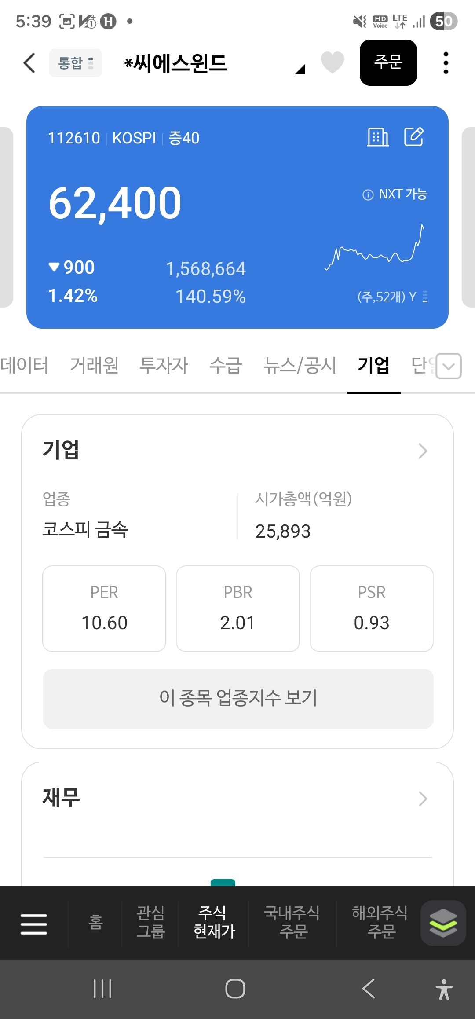Tap the memo edit pencil icon

pyautogui.click(x=413, y=137)
